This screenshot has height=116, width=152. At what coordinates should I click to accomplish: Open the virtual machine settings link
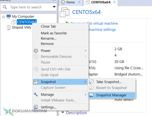pos(102,29)
